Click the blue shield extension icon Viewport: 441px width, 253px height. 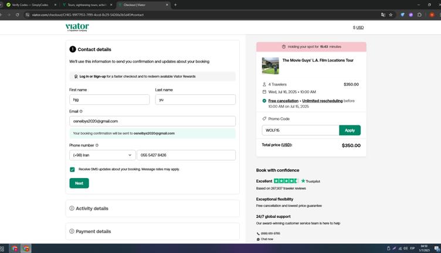(402, 15)
